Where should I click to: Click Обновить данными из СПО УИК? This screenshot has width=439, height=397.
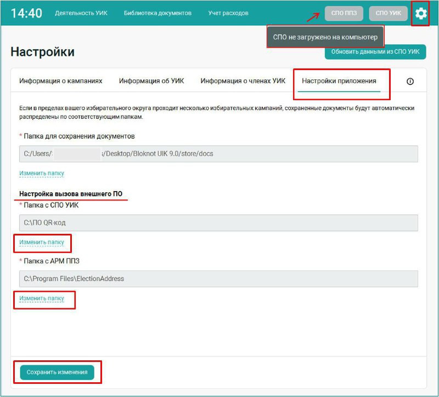point(375,52)
